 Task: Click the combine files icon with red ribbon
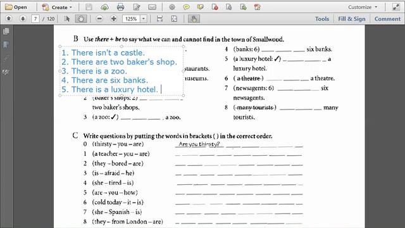click(258, 7)
